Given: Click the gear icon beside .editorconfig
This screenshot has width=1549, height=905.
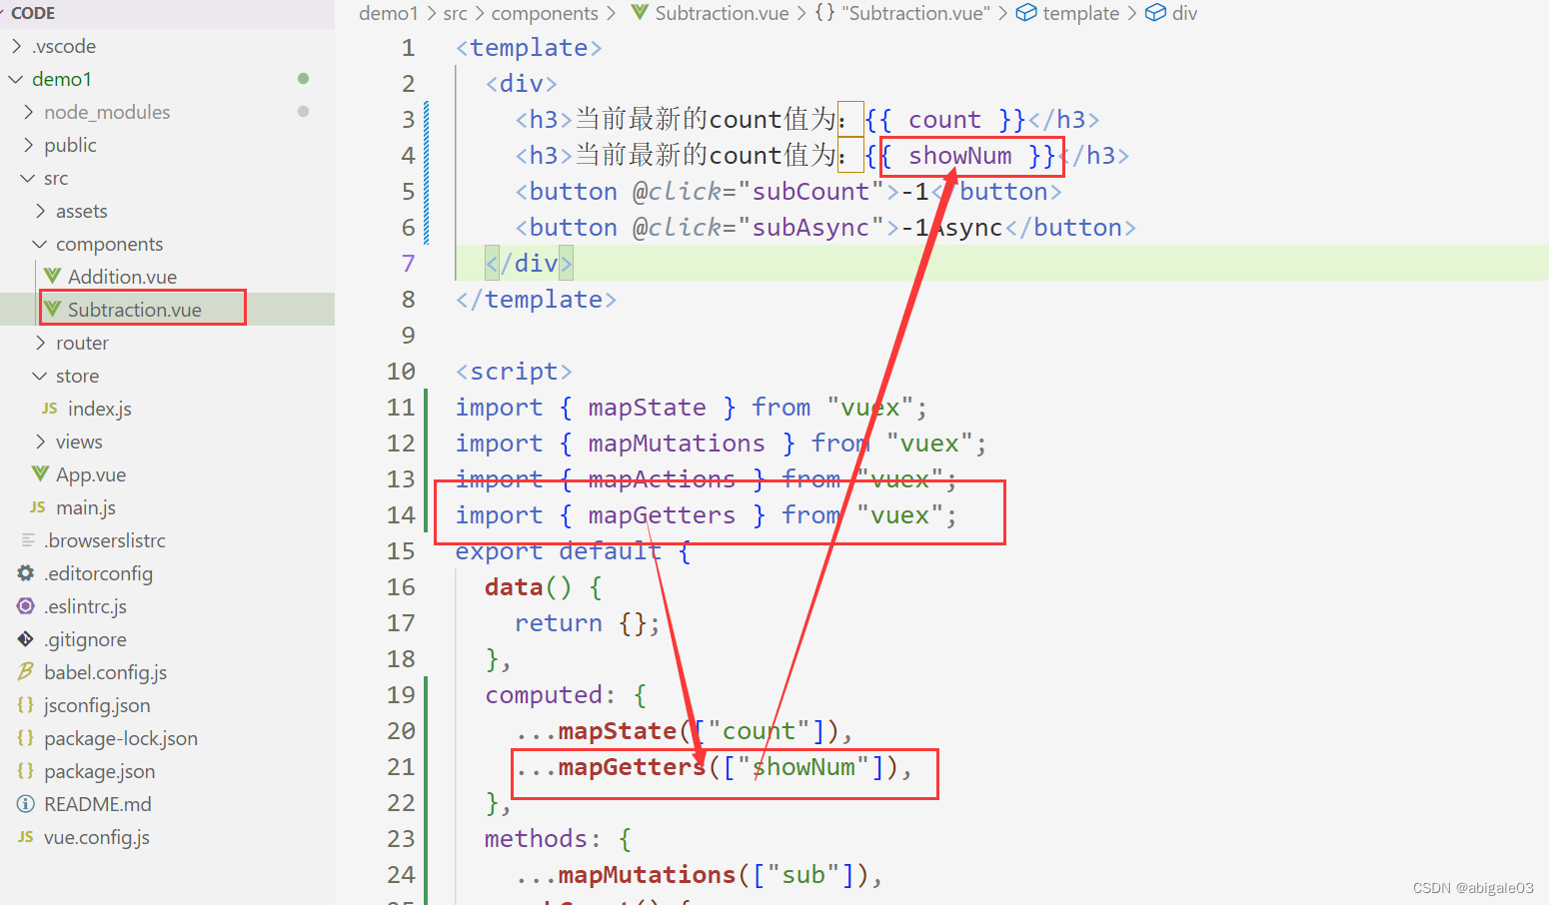Looking at the screenshot, I should coord(25,572).
